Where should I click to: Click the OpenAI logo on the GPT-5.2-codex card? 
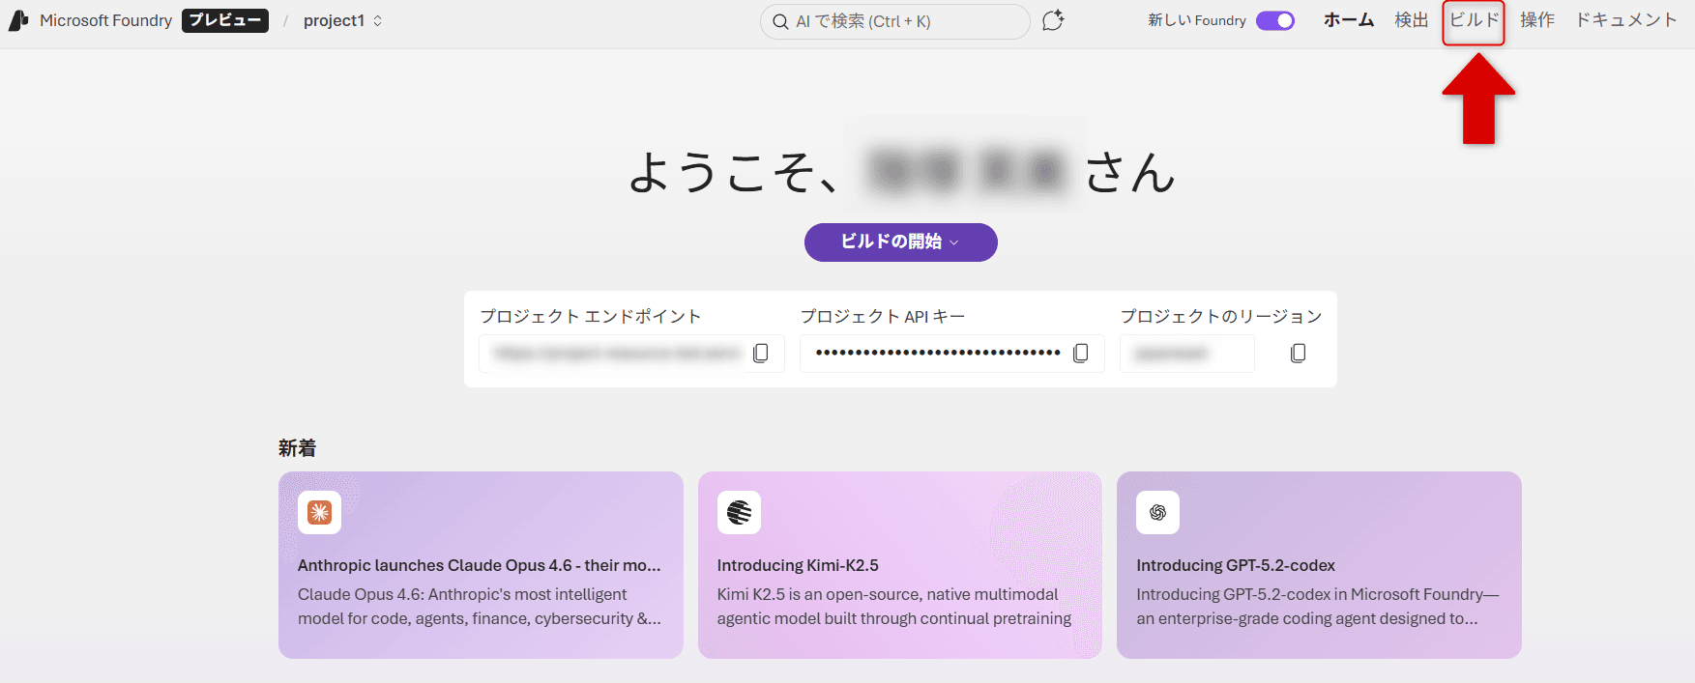pos(1158,512)
